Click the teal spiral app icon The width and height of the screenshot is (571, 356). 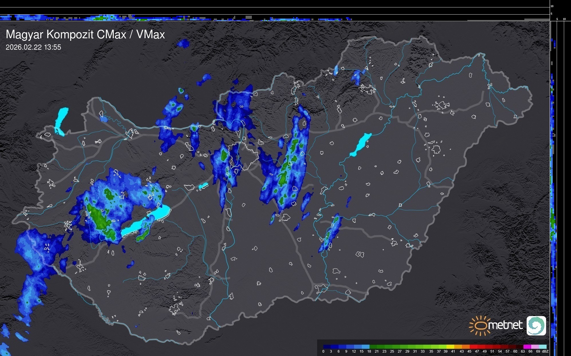coord(536,326)
